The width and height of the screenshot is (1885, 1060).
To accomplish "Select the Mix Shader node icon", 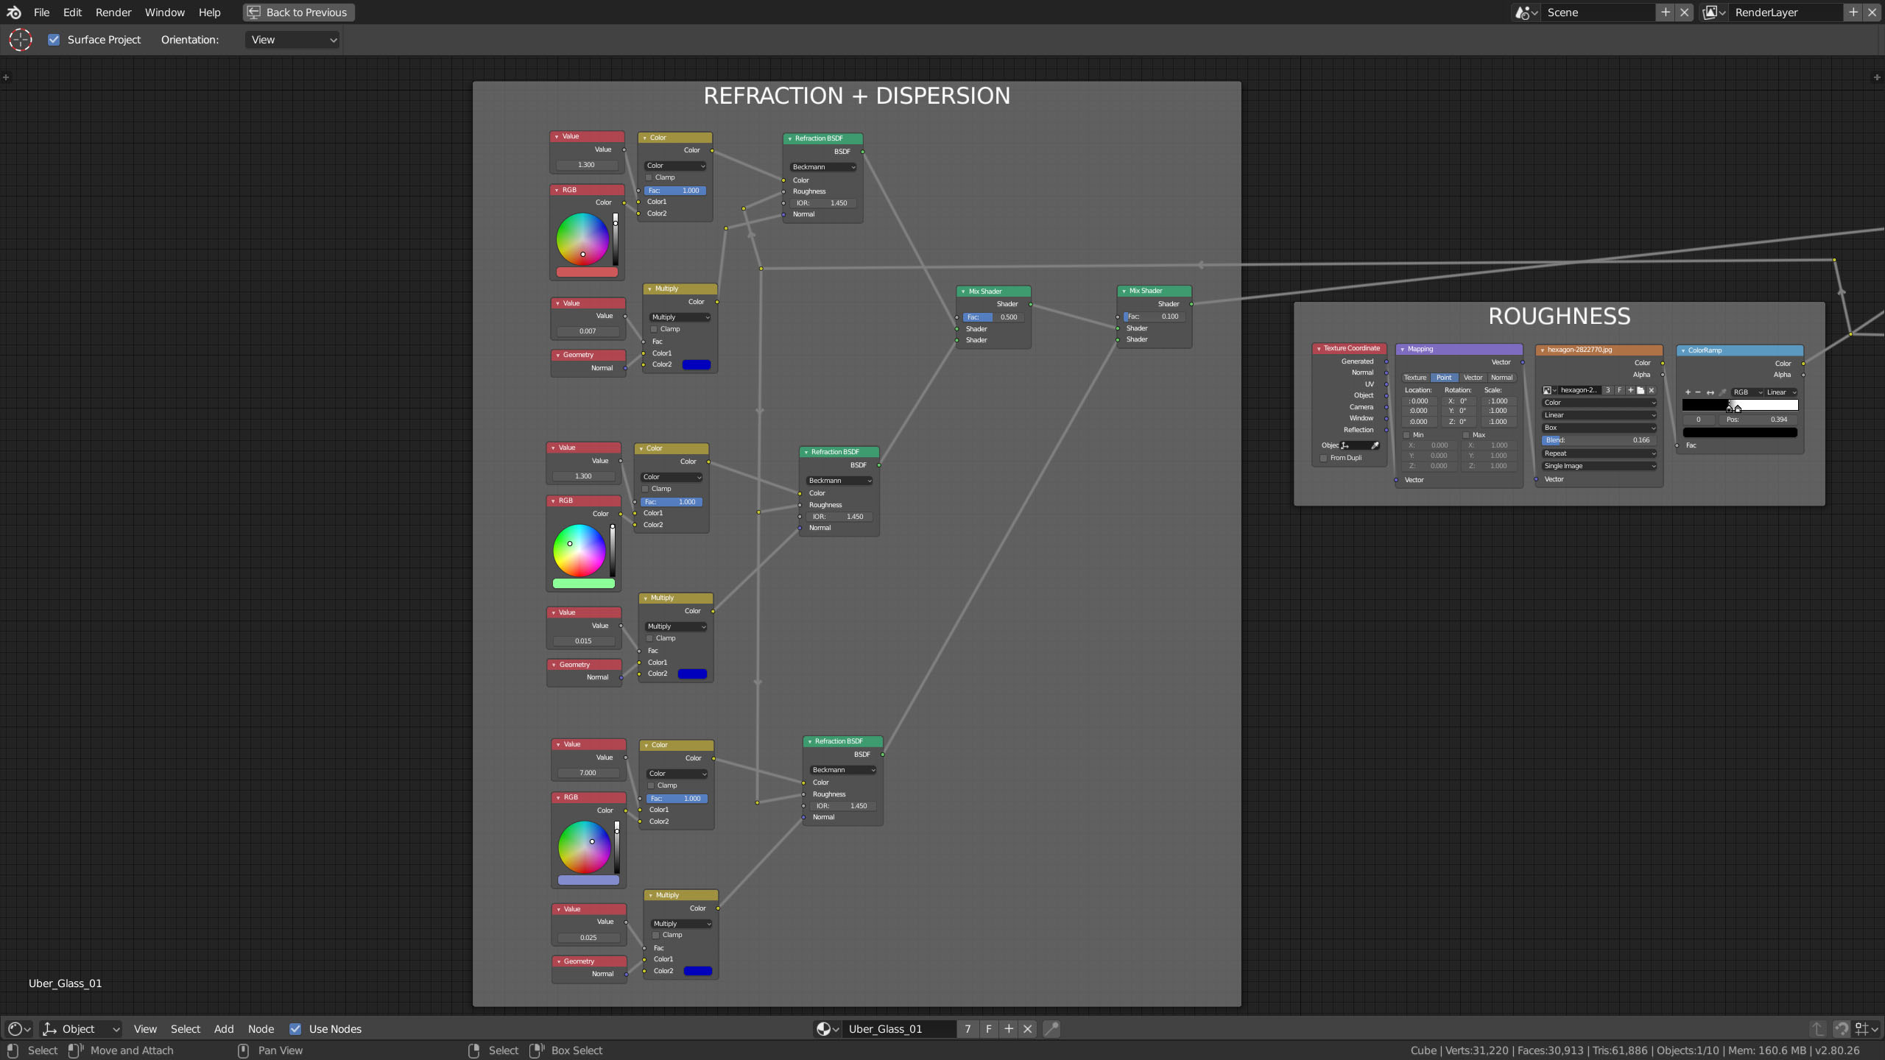I will (966, 290).
